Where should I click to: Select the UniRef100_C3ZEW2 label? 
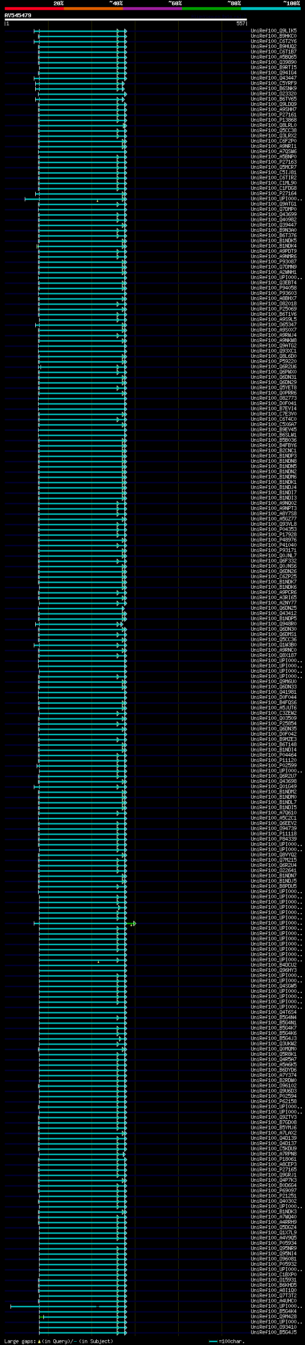(274, 713)
